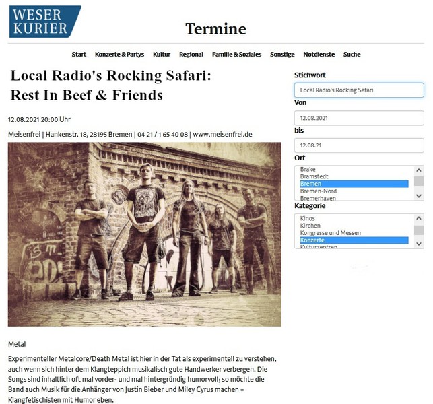Click the www.meisenfrei.de venue address line
Viewport: 433px width, 404px height.
(x=130, y=135)
